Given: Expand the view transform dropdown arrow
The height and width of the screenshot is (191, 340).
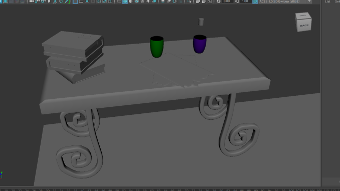Looking at the screenshot, I should pos(309,2).
